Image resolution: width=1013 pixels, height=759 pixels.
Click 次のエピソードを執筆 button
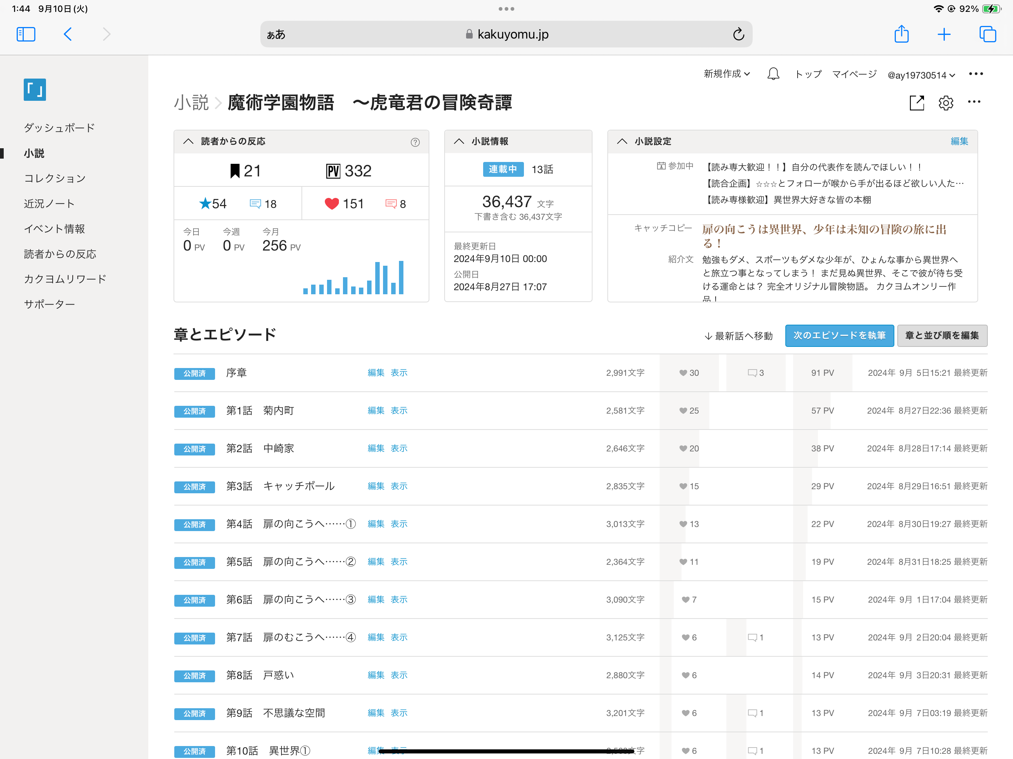coord(839,335)
